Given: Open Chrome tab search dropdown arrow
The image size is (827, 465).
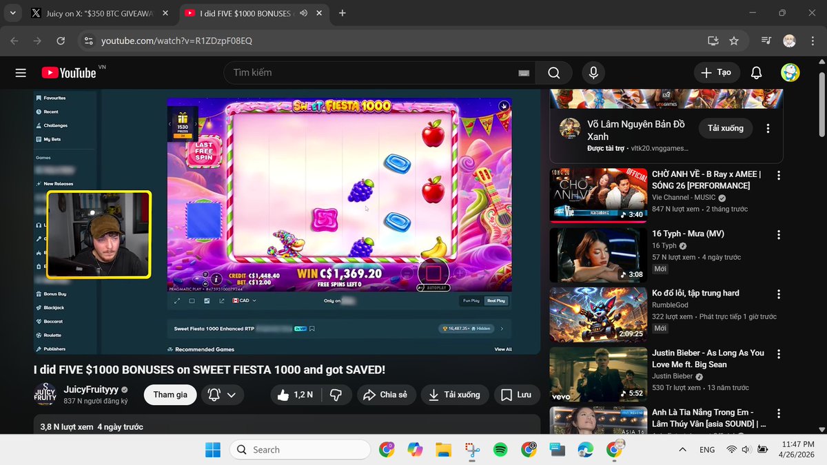Looking at the screenshot, I should point(13,13).
